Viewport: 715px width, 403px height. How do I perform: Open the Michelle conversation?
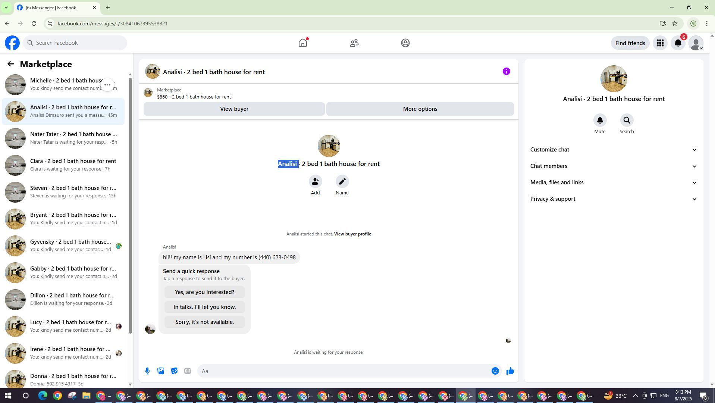click(63, 85)
